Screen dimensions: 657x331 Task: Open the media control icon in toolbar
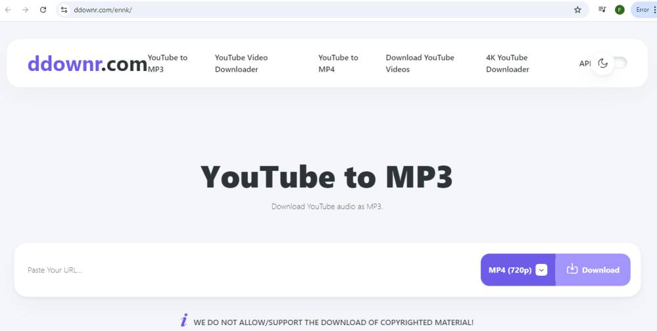point(602,10)
